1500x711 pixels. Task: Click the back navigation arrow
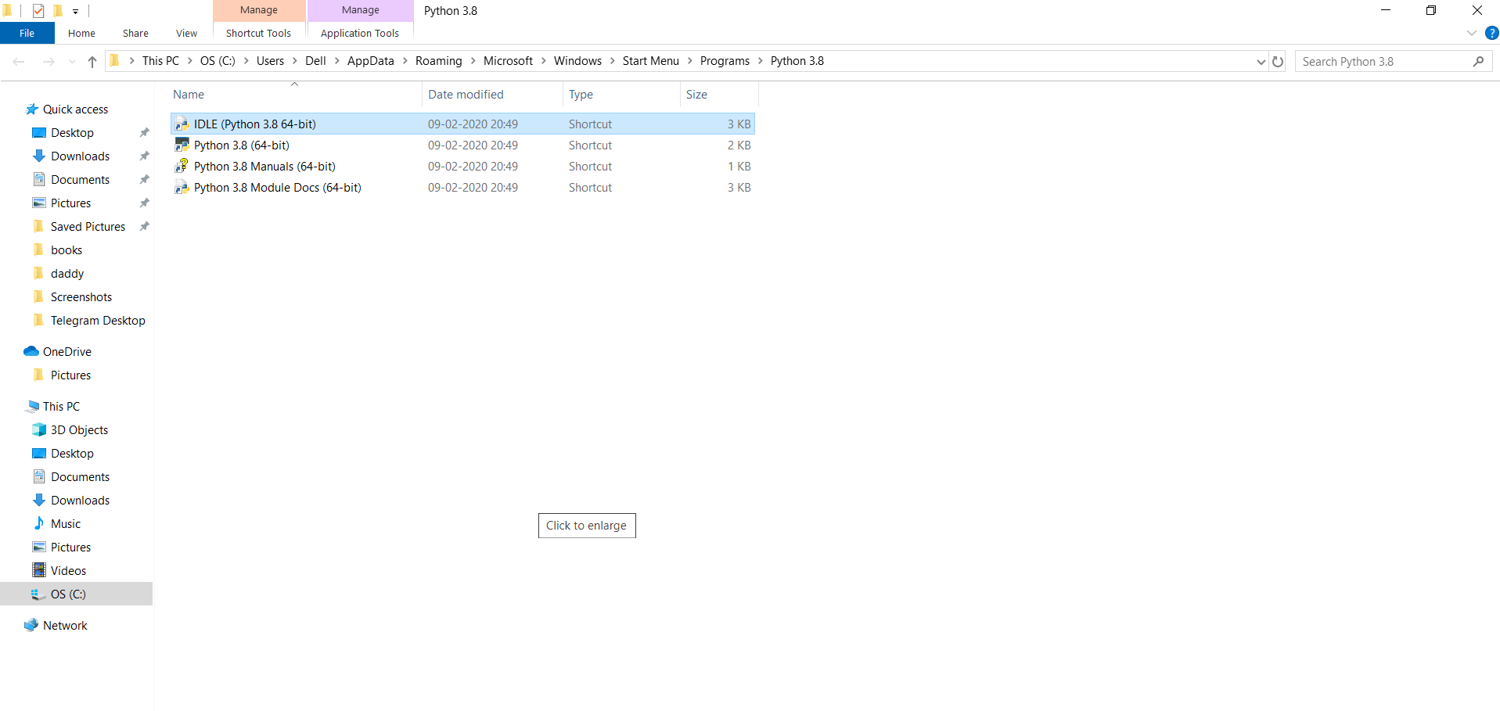[x=20, y=62]
